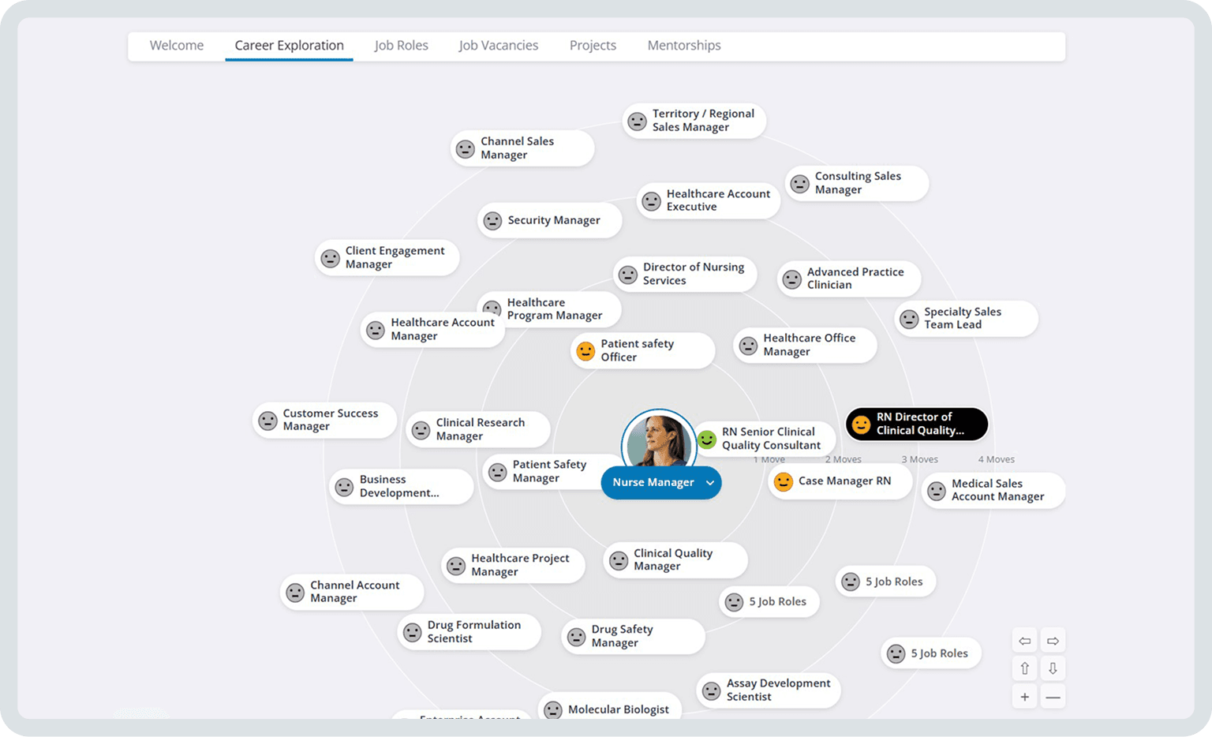Switch to the Mentorships tab
Image resolution: width=1212 pixels, height=737 pixels.
coord(683,45)
